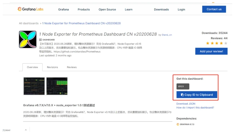Click the clipboard icon on copy button
The width and height of the screenshot is (240, 133).
[x=182, y=95]
